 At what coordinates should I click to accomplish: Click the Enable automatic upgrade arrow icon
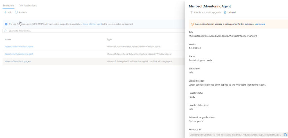click(191, 12)
